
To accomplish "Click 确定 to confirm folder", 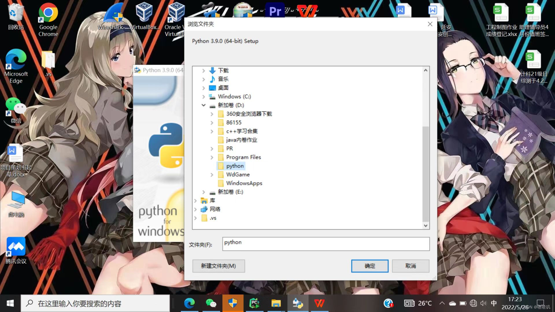I will [x=370, y=266].
